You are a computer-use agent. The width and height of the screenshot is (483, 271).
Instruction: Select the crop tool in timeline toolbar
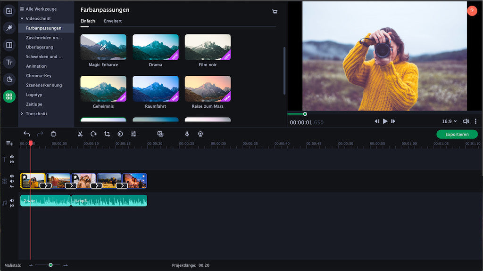[x=107, y=134]
